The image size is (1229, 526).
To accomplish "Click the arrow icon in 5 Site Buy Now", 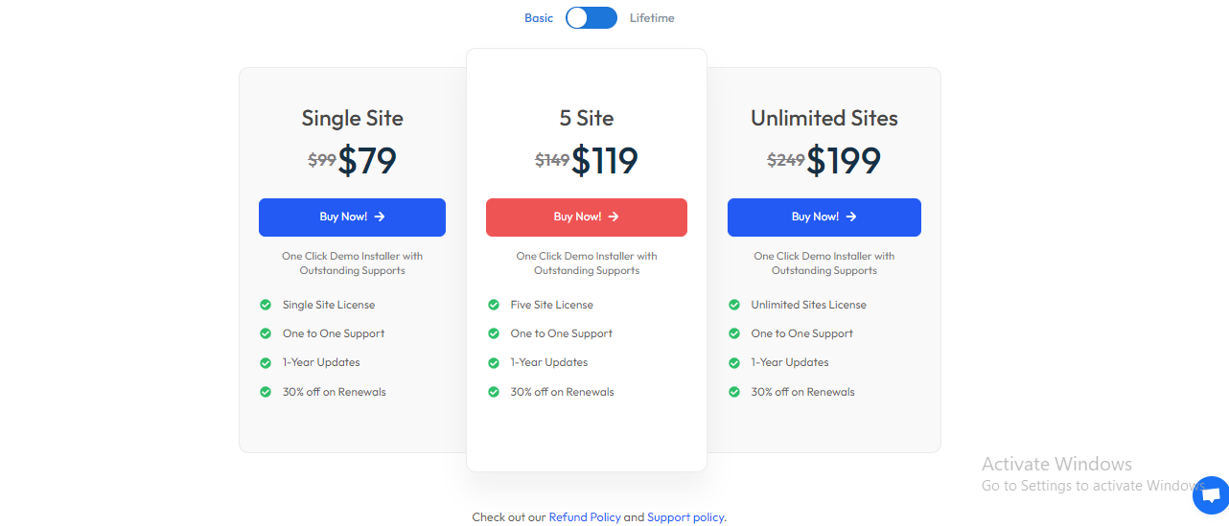I will point(614,217).
